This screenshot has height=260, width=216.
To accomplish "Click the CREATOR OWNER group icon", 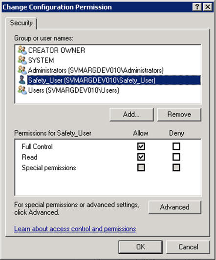I will 22,50.
